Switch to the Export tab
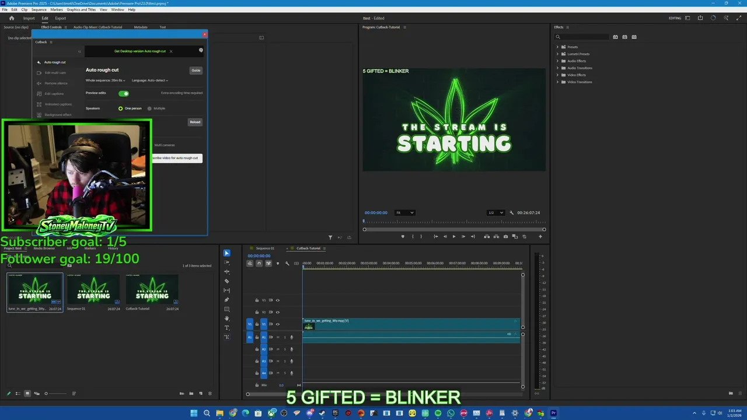 pos(61,18)
